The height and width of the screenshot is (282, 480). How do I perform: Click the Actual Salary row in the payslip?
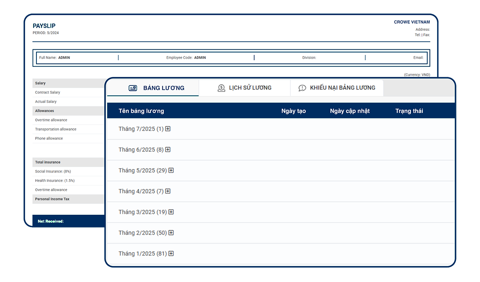point(68,102)
